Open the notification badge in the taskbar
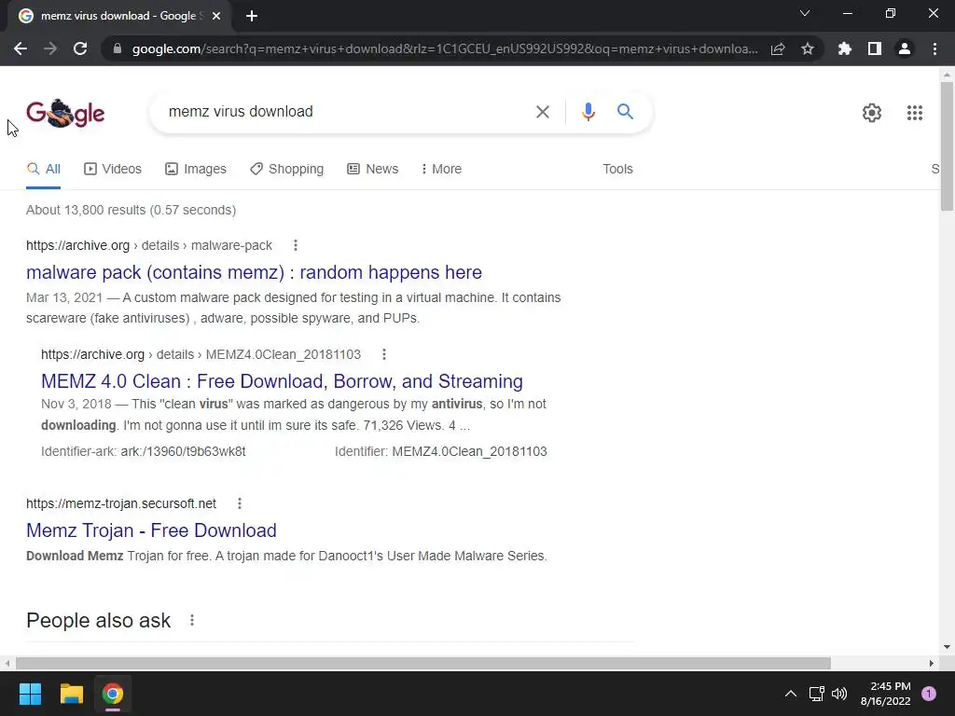Screen dimensions: 955x716 (929, 694)
